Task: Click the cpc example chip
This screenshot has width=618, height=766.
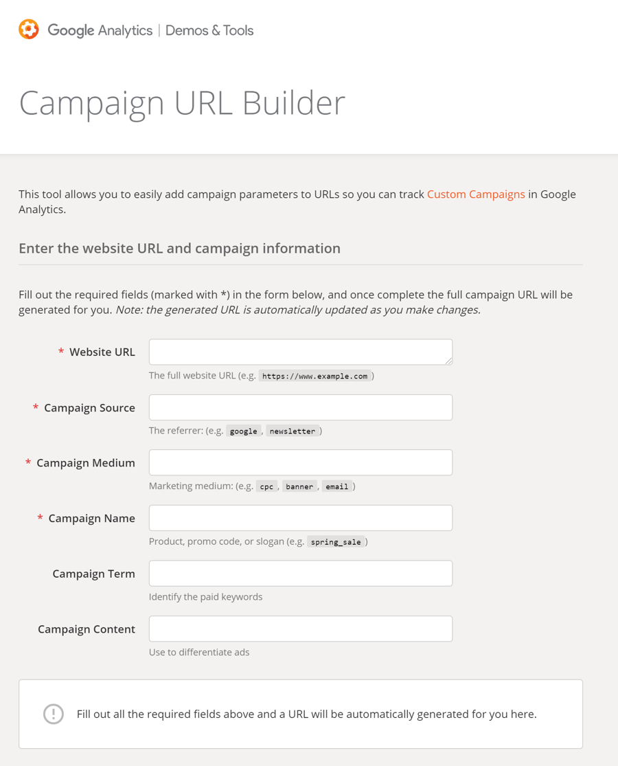Action: (266, 486)
